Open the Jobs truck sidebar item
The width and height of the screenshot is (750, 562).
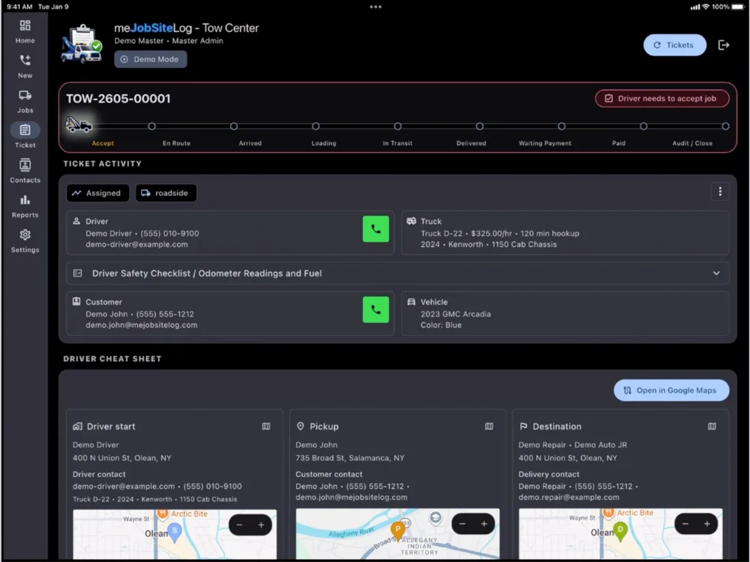(25, 102)
